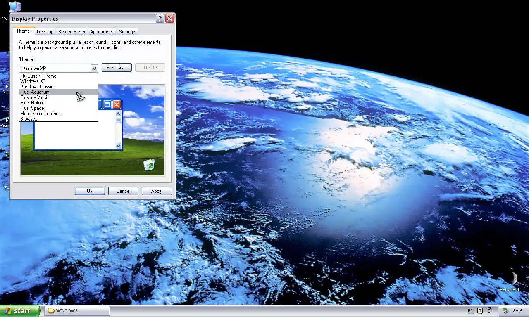Choose My Current Theme from list
Image resolution: width=529 pixels, height=317 pixels.
[x=59, y=76]
